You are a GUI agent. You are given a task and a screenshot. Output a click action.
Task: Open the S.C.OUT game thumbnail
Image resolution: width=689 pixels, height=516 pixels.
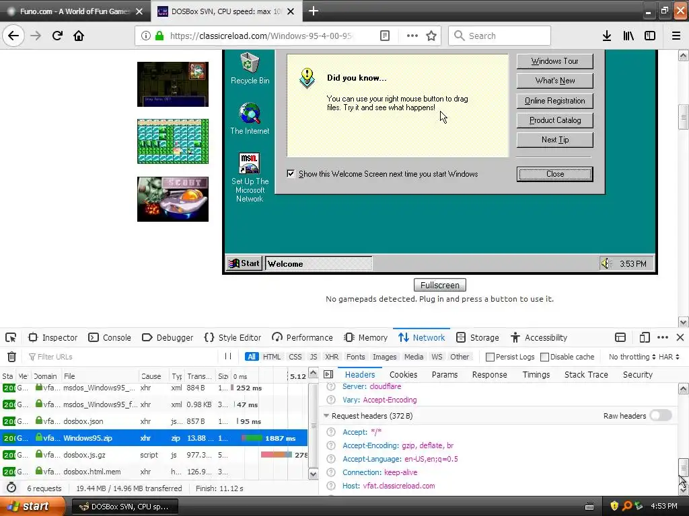pyautogui.click(x=173, y=199)
